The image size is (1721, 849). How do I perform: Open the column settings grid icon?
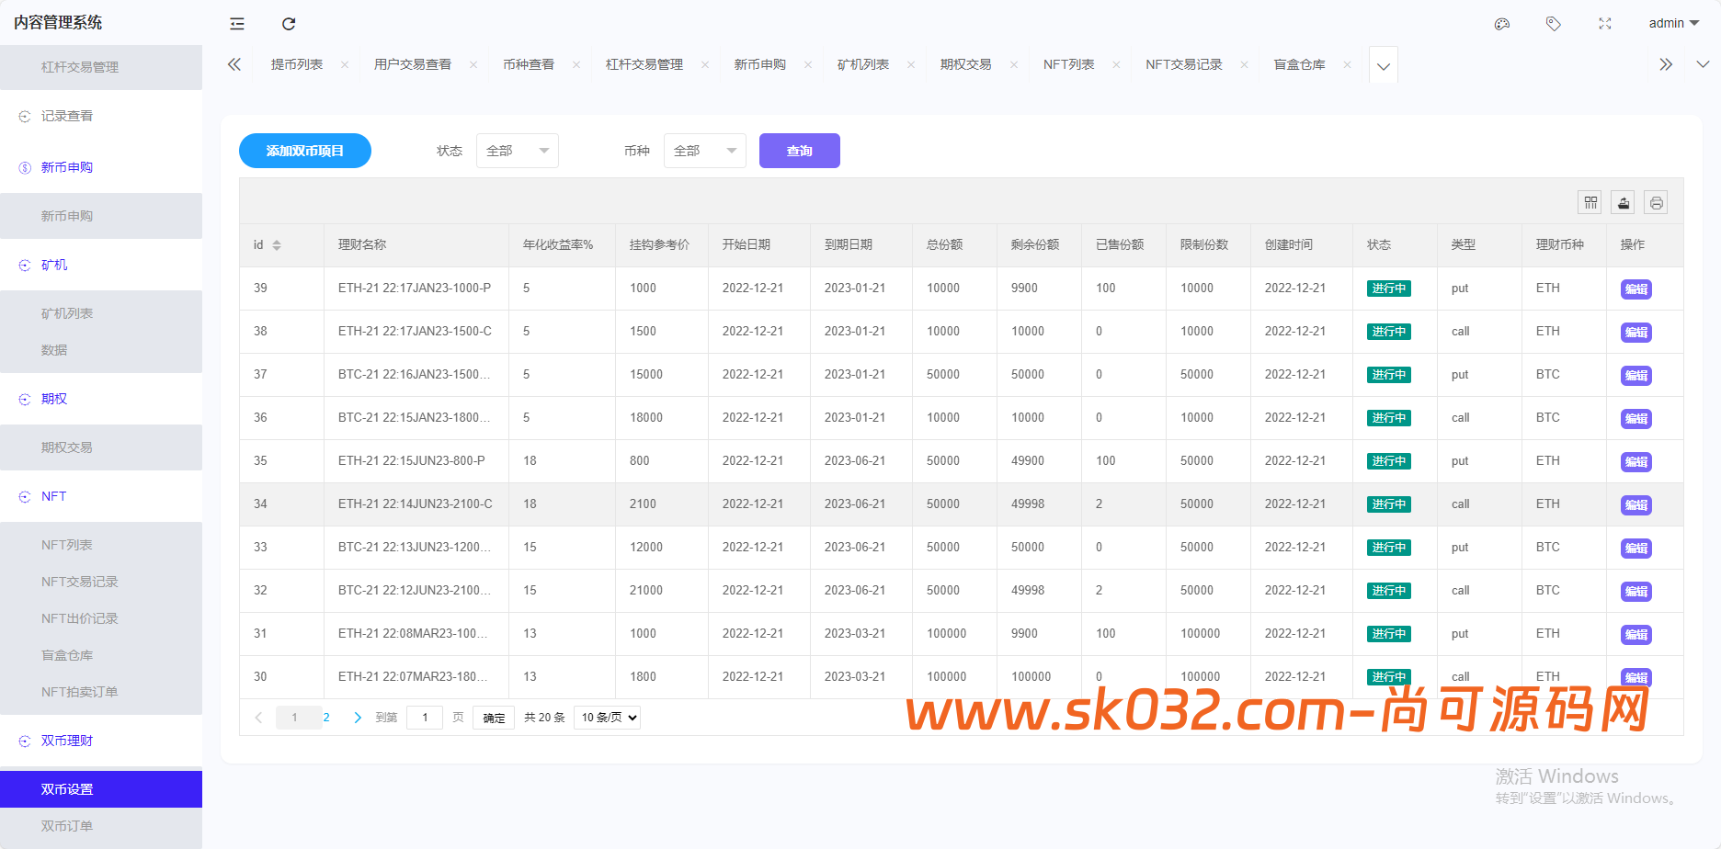tap(1590, 202)
